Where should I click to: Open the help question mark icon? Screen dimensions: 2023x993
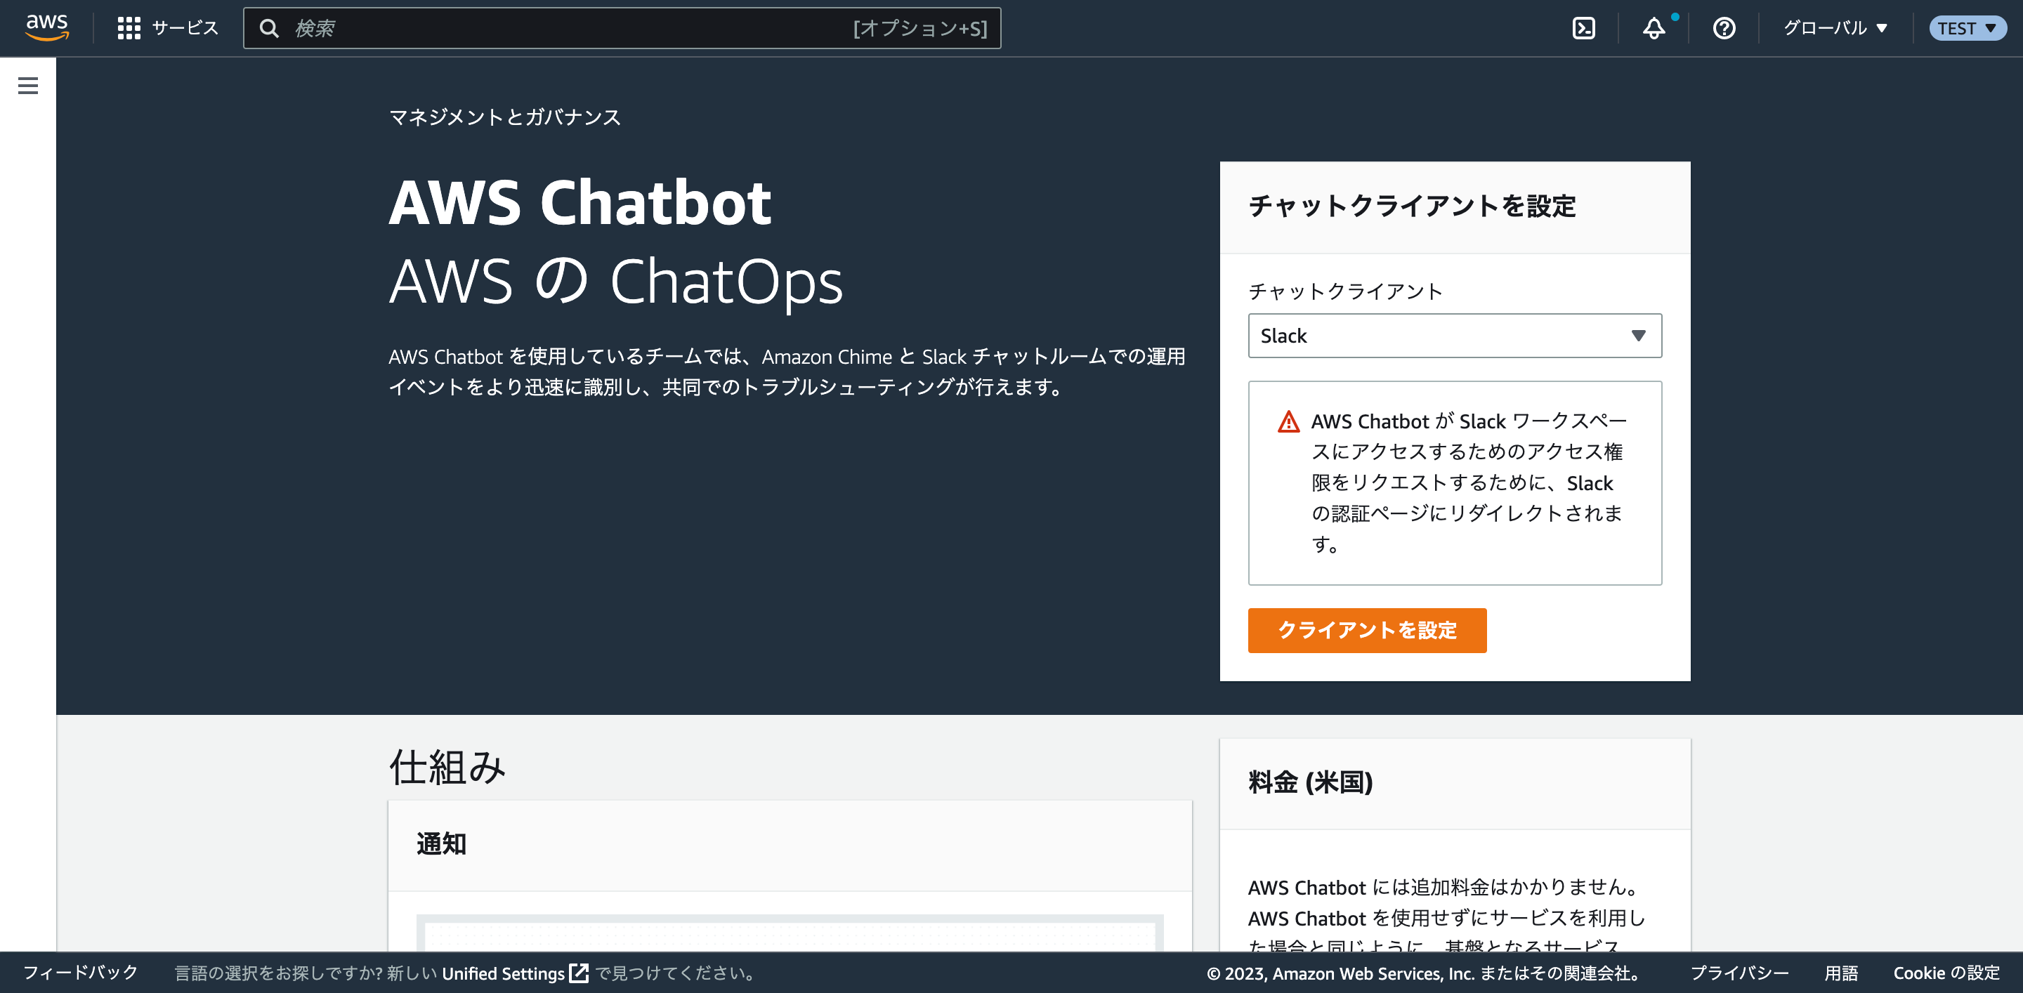[1723, 28]
